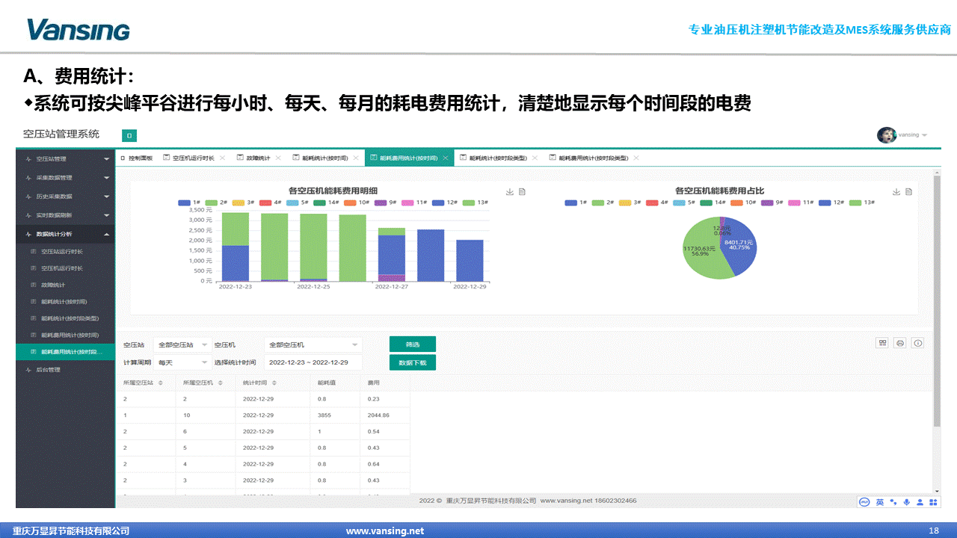Open the 每天 calculation period dropdown
Viewport: 957px width, 538px height.
pyautogui.click(x=183, y=362)
